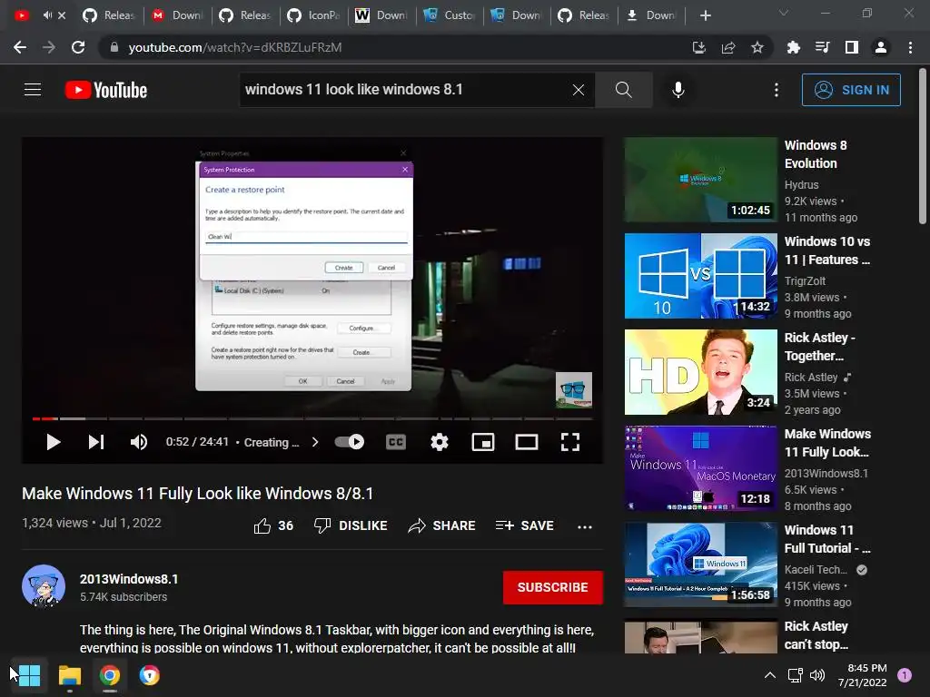Image resolution: width=930 pixels, height=697 pixels.
Task: Save the video to a playlist
Action: click(525, 525)
